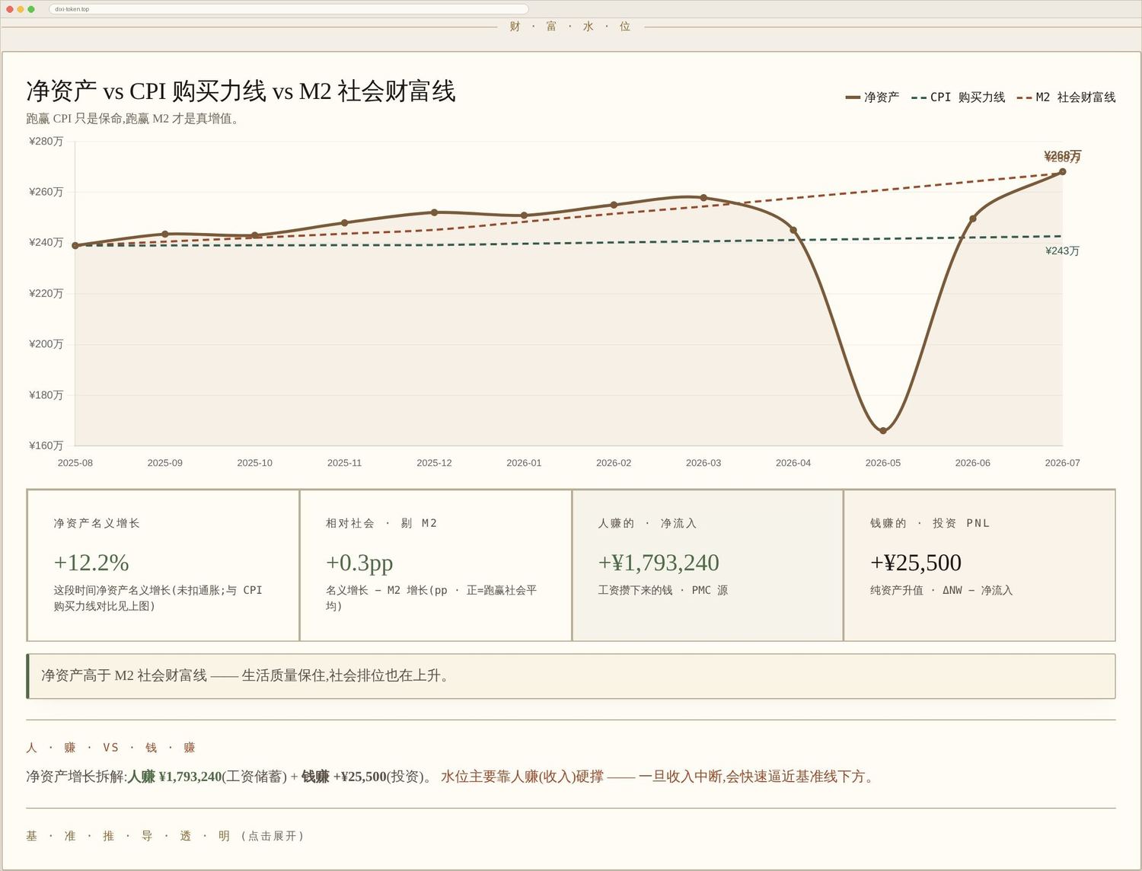Click the 2026-06 data point on net worth line
Screen dimensions: 1142x871
(973, 219)
